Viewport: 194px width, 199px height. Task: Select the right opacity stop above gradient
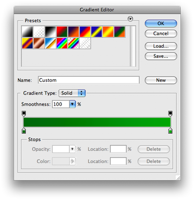click(x=170, y=114)
